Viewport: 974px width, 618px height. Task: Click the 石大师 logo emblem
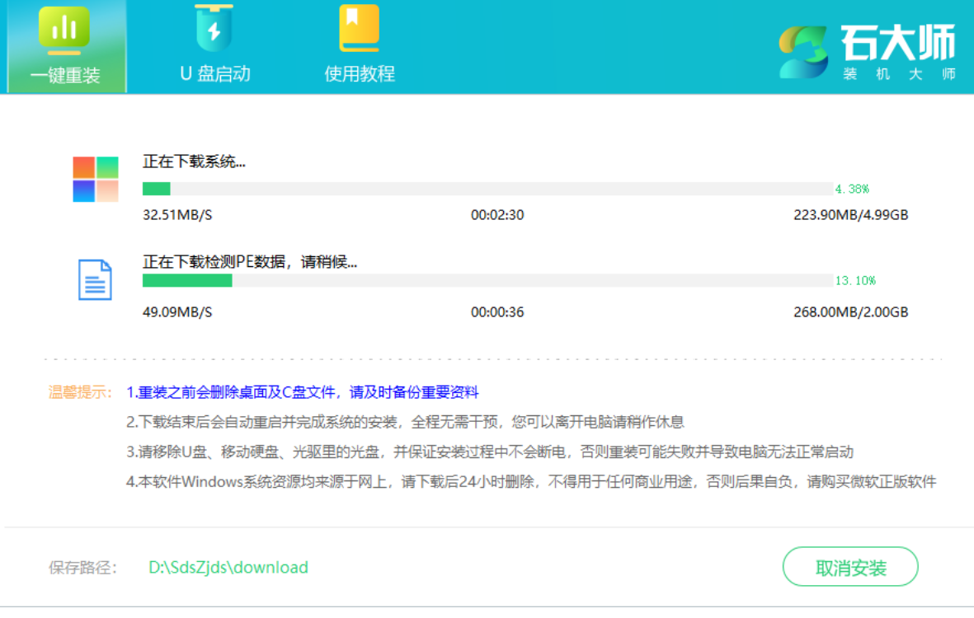[804, 52]
